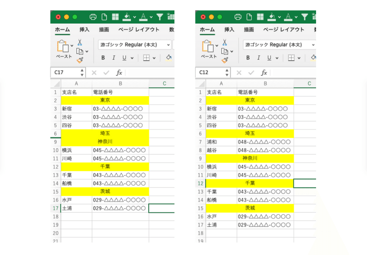Toggle underline formatting in the C17 workbook
The width and height of the screenshot is (367, 255).
coord(124,58)
